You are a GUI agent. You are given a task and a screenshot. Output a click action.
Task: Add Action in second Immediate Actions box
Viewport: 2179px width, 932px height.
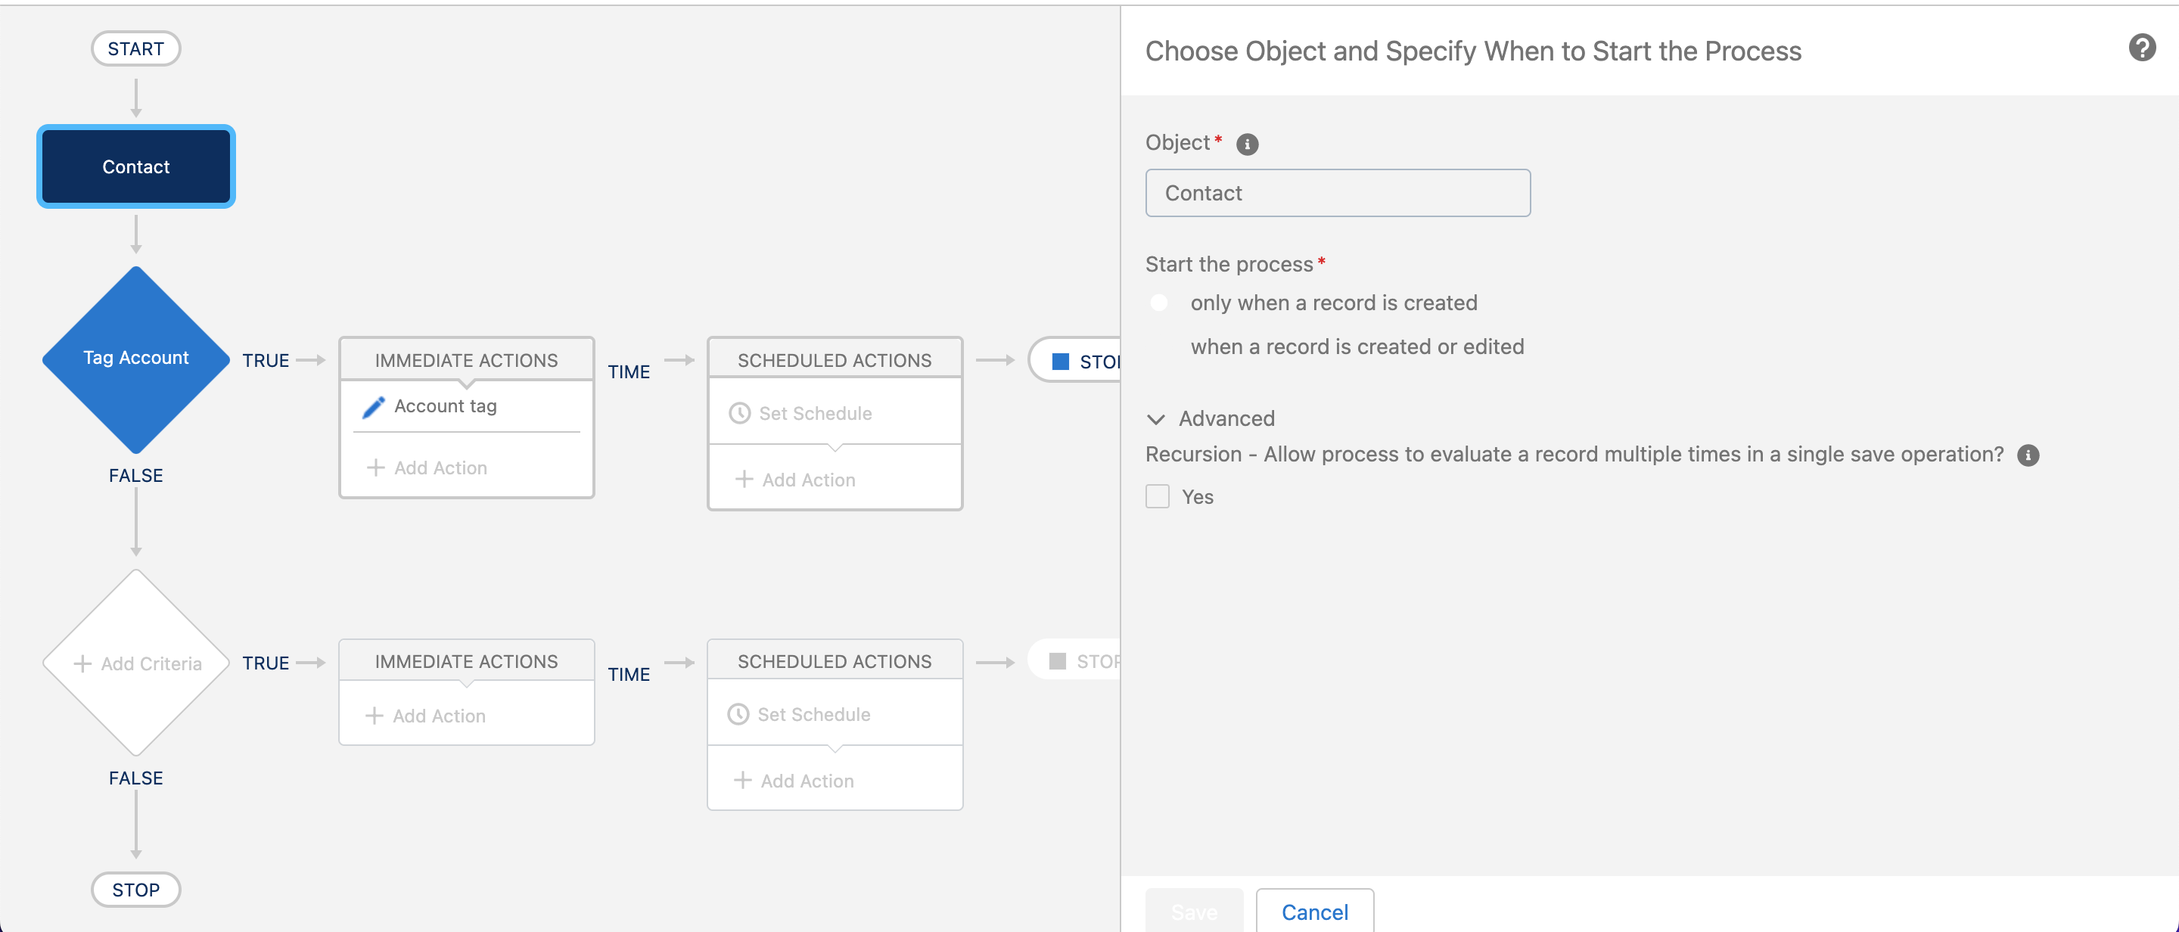pyautogui.click(x=425, y=716)
